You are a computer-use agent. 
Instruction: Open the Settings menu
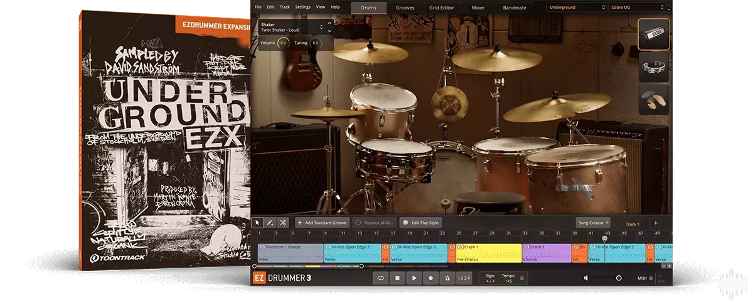coord(302,7)
